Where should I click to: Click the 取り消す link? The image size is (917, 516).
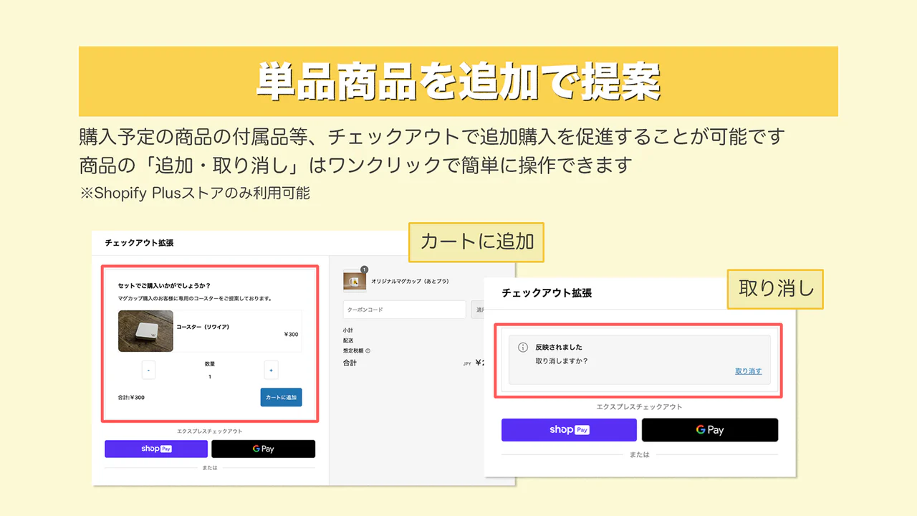[748, 371]
